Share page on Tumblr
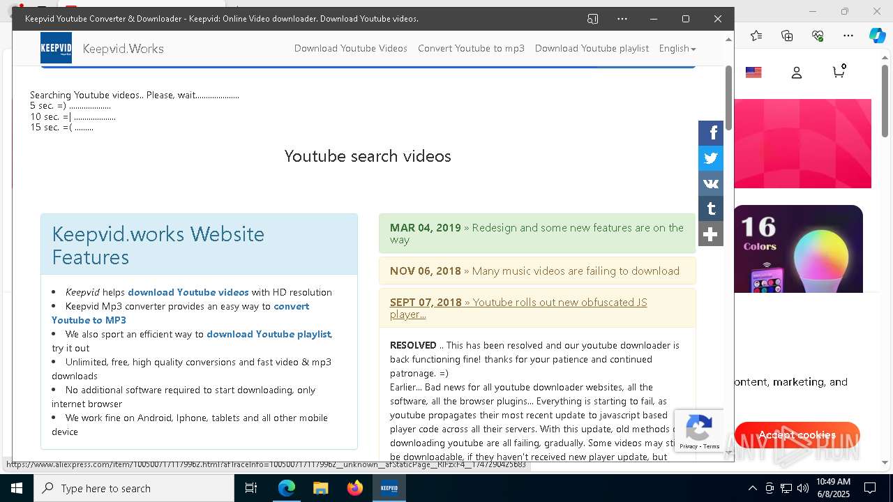Screen dimensions: 893x502 point(711,208)
